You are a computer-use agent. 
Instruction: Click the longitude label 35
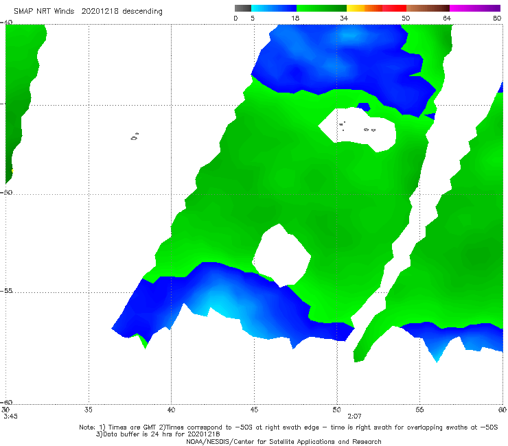click(89, 410)
